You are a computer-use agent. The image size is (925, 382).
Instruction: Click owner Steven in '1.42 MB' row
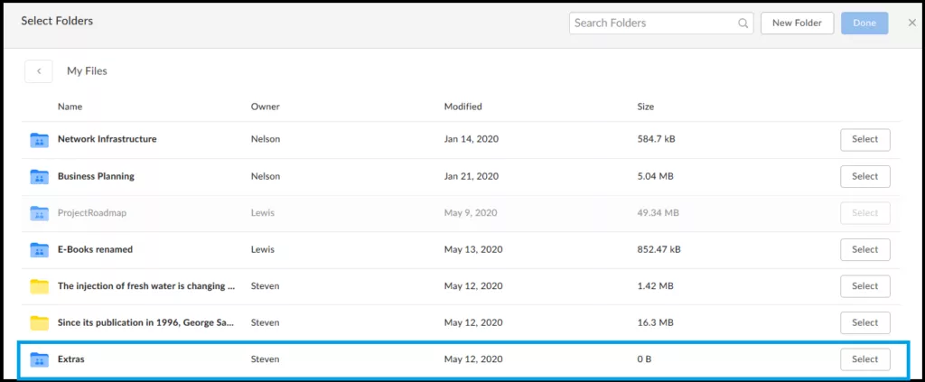(x=266, y=286)
